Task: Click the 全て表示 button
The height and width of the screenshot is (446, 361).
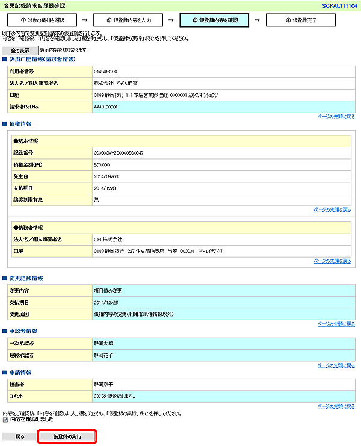Action: (20, 51)
